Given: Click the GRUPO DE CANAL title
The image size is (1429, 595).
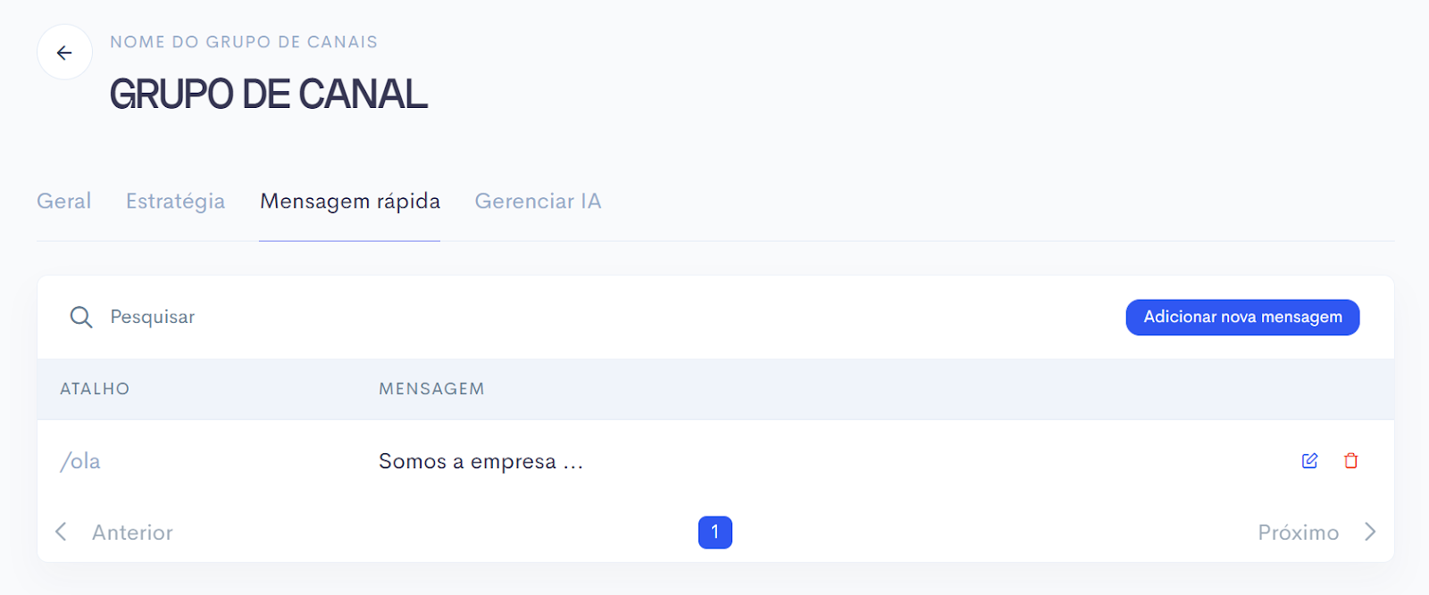Looking at the screenshot, I should click(268, 94).
